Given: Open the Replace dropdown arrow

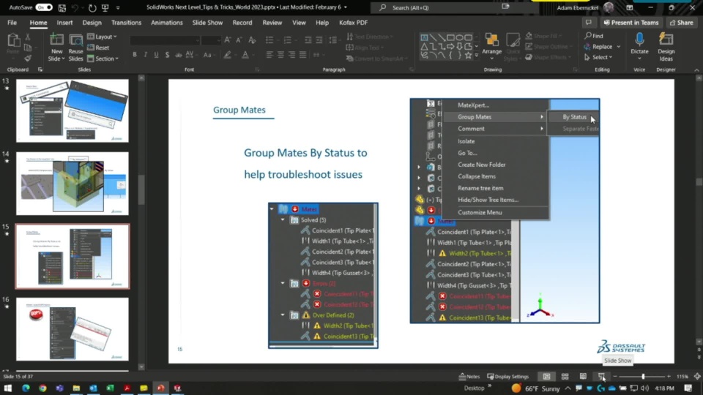Looking at the screenshot, I should 618,47.
